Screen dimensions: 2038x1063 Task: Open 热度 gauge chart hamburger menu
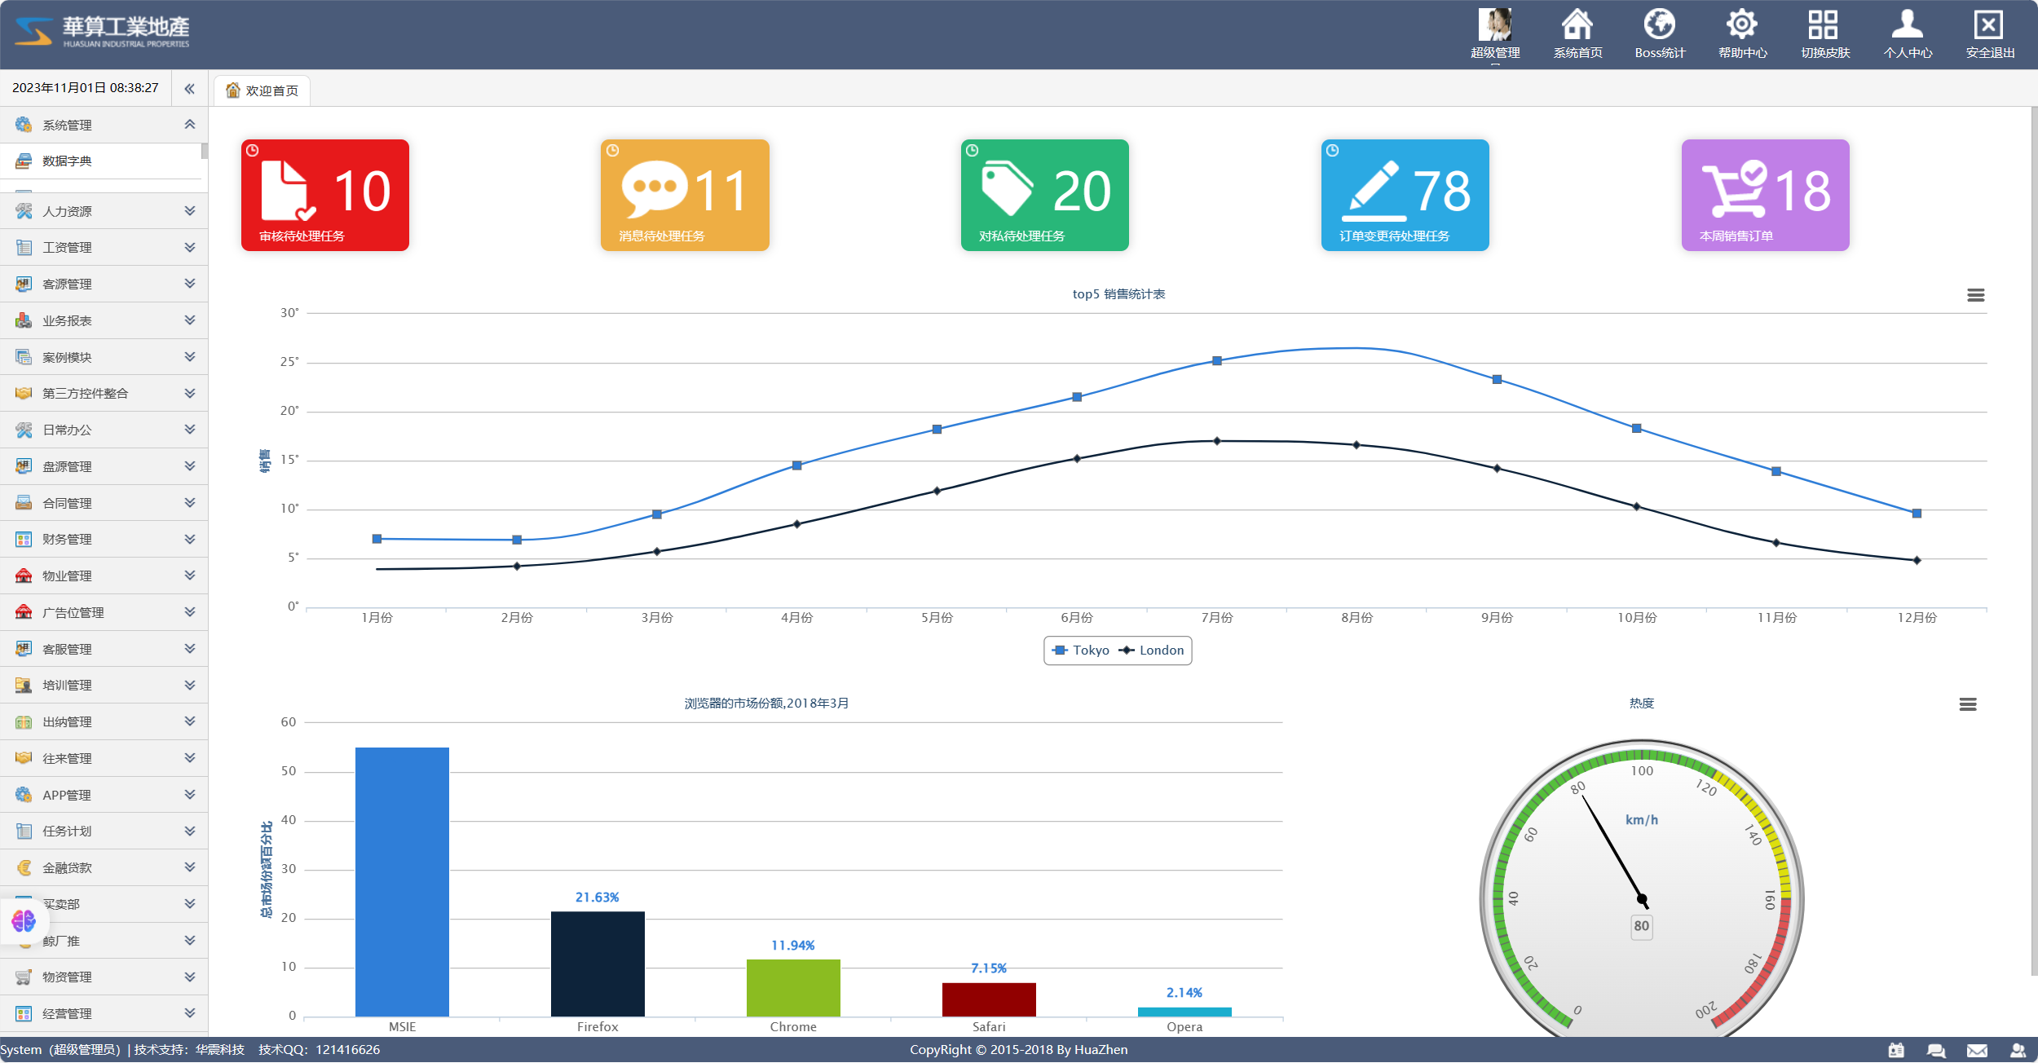1968,704
